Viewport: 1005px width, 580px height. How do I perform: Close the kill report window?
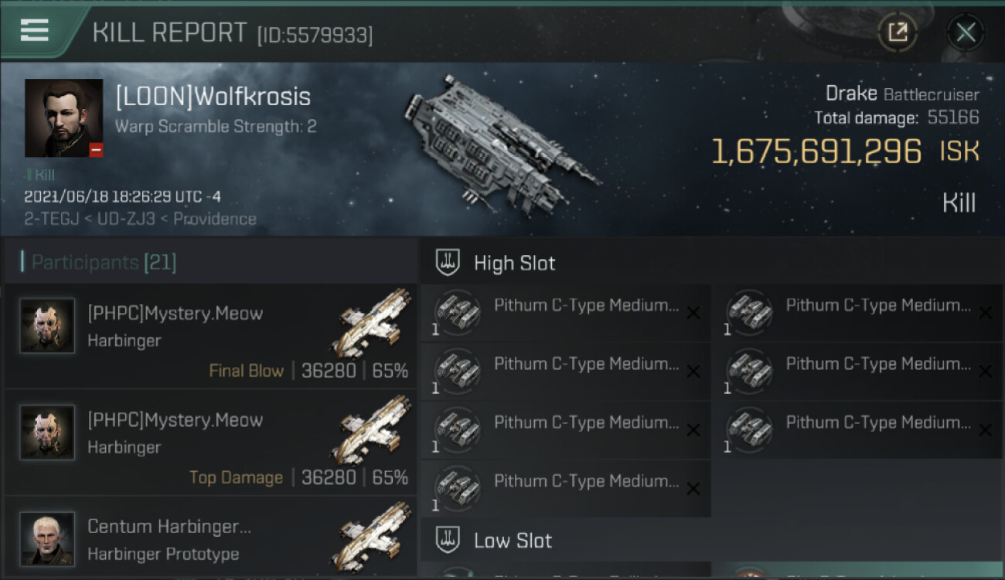pos(965,32)
